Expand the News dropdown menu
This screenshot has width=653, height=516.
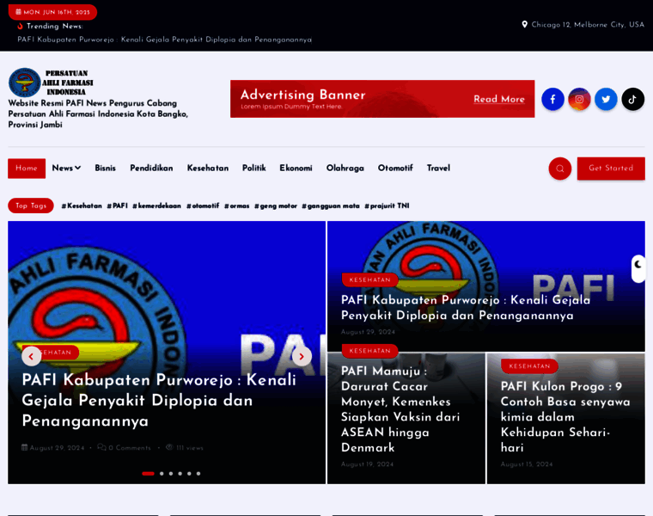[66, 168]
